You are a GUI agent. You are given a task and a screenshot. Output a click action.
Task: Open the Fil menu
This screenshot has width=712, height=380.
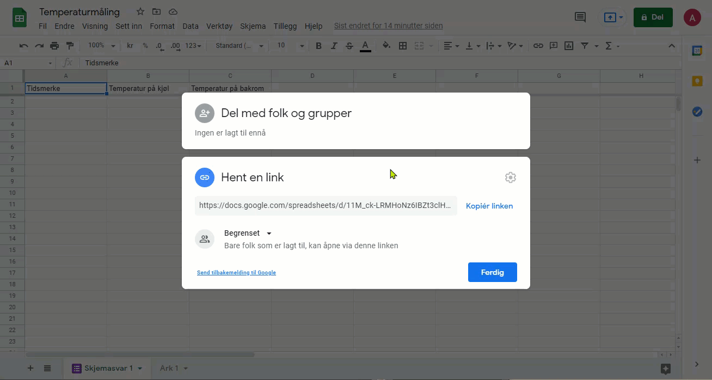point(43,26)
